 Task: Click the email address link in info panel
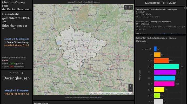point(166,34)
